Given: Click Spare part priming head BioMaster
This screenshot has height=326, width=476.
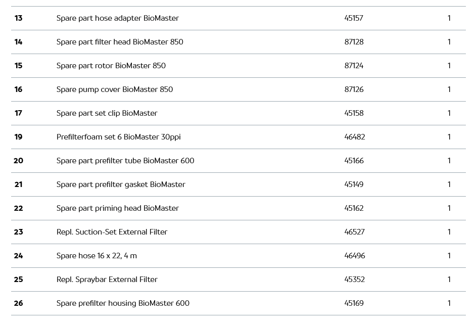Looking at the screenshot, I should [x=117, y=208].
